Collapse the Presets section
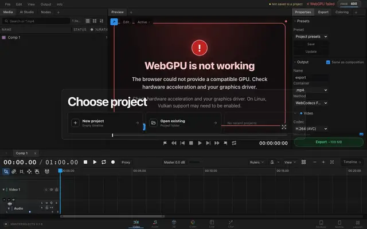 pyautogui.click(x=295, y=21)
